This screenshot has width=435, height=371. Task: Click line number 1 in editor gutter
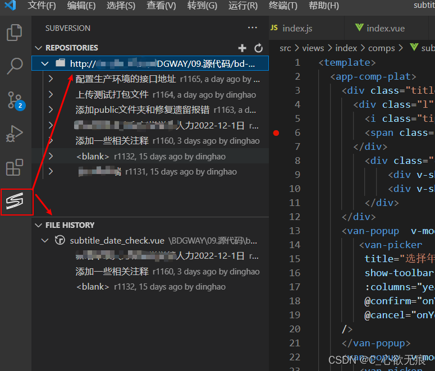pos(297,62)
